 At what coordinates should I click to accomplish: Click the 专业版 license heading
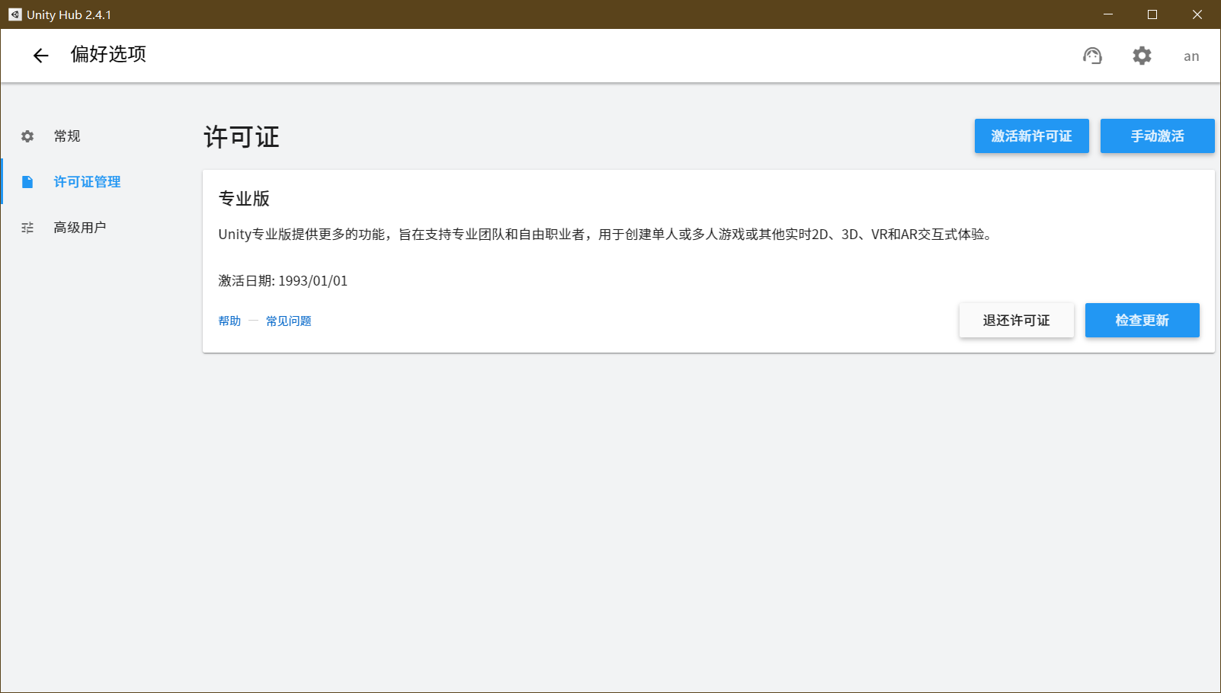[x=244, y=199]
